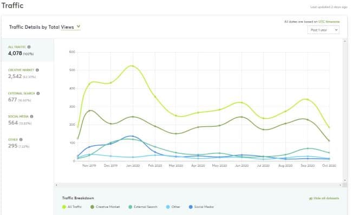Toggle the All Traffic legend dataset
Image resolution: width=352 pixels, height=215 pixels.
[72, 207]
